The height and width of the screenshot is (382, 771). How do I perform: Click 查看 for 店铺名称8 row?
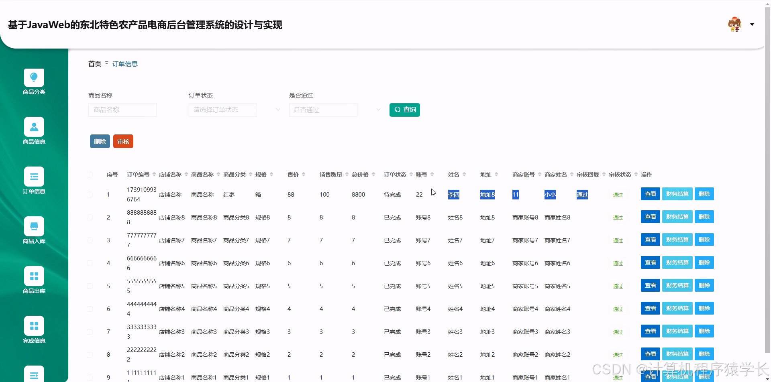[651, 217]
